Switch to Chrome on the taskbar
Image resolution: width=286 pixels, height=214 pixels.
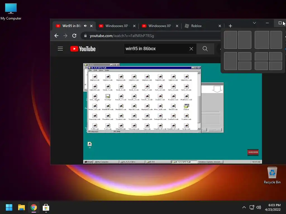[x=34, y=207]
